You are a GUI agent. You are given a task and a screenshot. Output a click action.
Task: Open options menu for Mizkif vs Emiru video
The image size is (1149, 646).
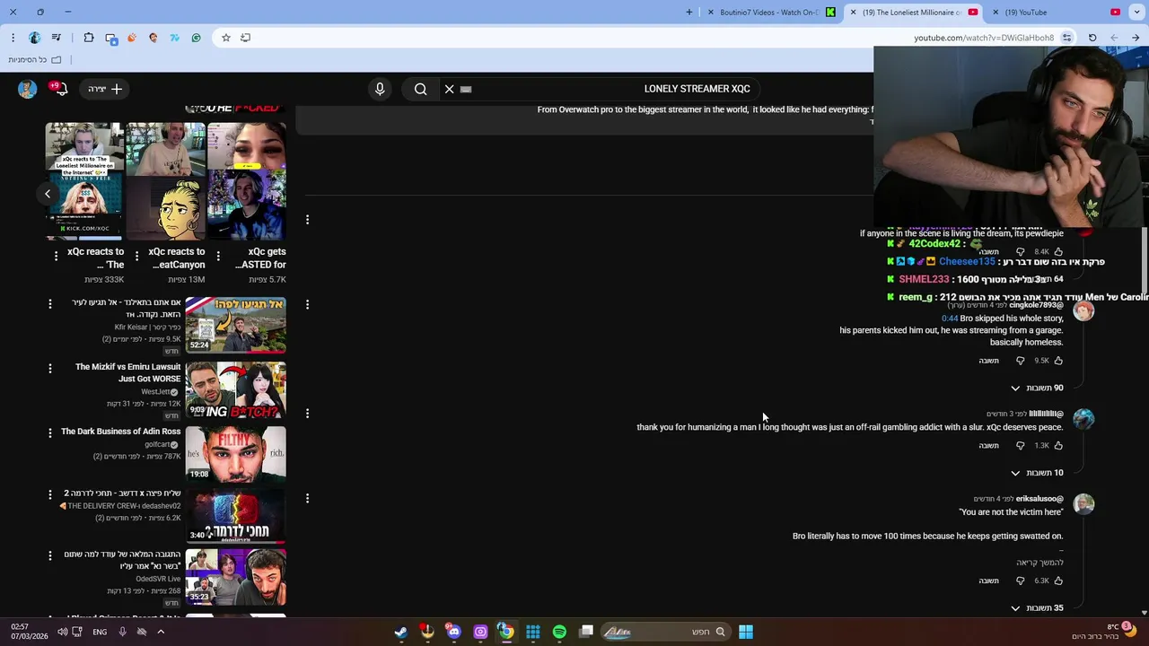pos(50,368)
